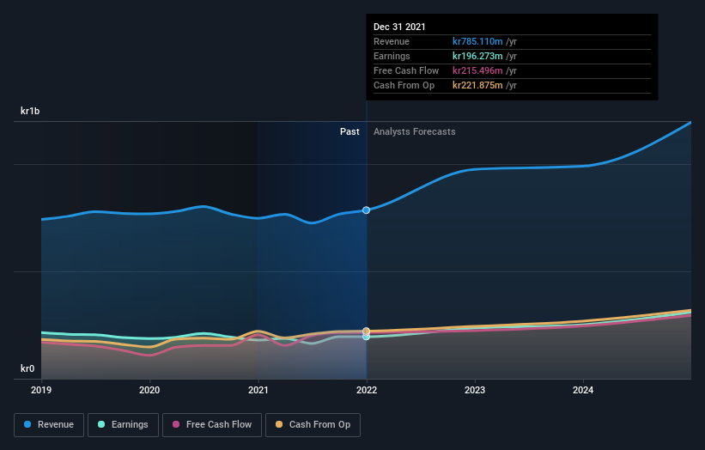
Task: Toggle the Free Cash Flow legend button
Action: (212, 425)
